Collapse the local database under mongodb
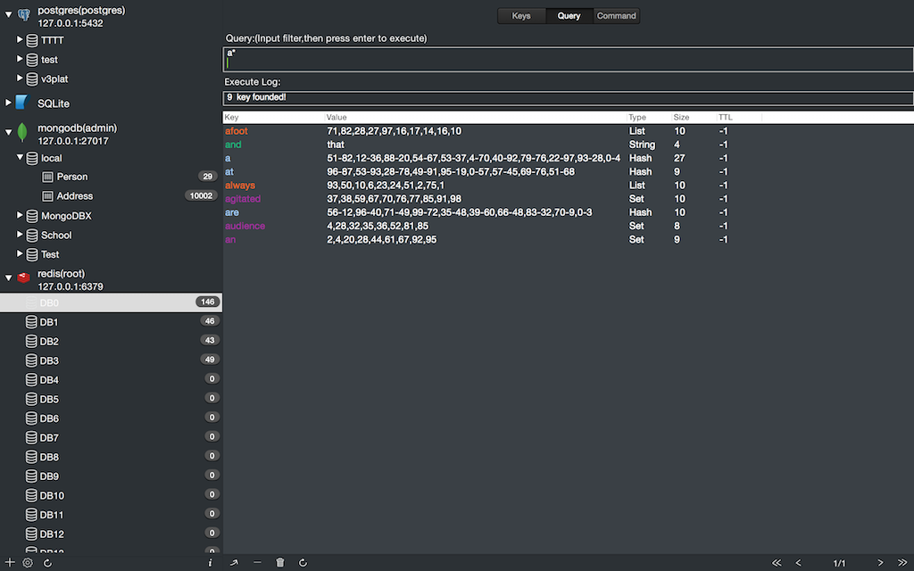This screenshot has height=571, width=914. 21,158
